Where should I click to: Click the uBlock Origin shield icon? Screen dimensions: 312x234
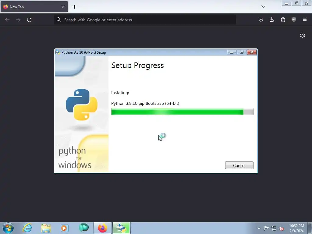pyautogui.click(x=294, y=19)
